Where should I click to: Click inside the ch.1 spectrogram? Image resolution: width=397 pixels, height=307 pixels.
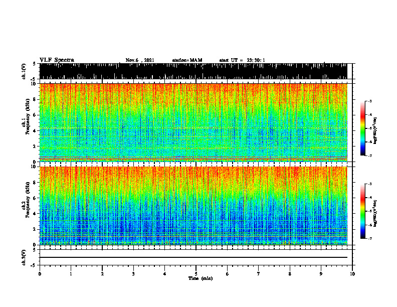pyautogui.click(x=193, y=122)
